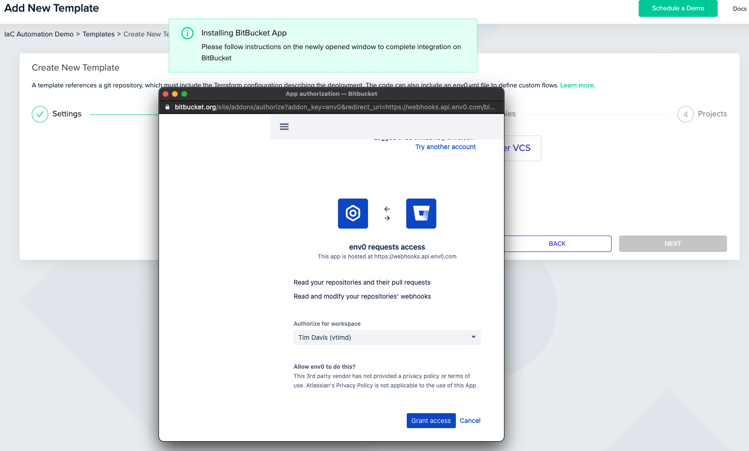Select the Settings step label
This screenshot has width=749, height=451.
pyautogui.click(x=67, y=114)
